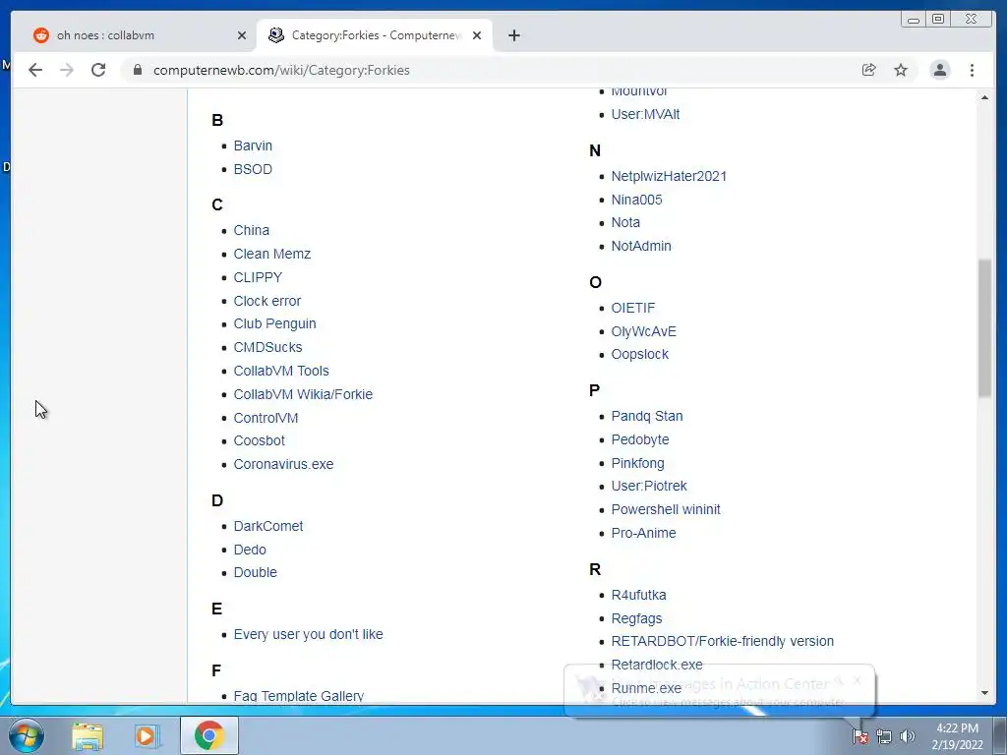Open the Double link
This screenshot has height=755, width=1007.
(x=255, y=573)
